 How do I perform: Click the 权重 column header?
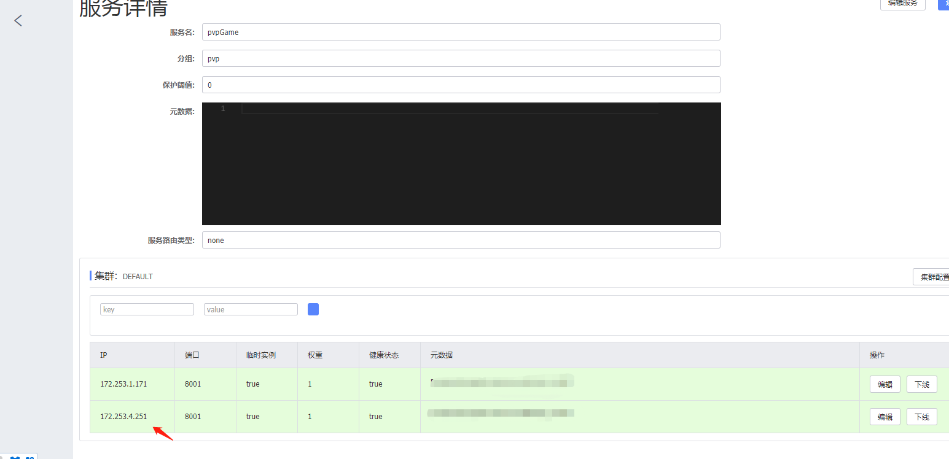click(315, 355)
